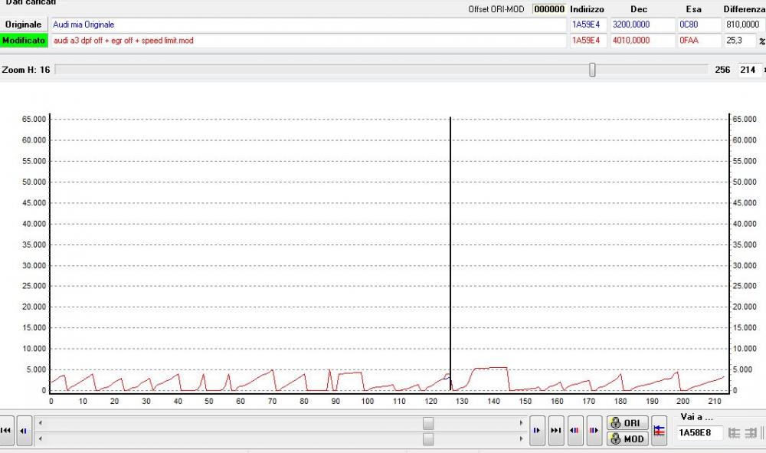Viewport: 766px width, 453px height.
Task: Click the Originale Dec value 3200,0000
Action: click(x=642, y=25)
